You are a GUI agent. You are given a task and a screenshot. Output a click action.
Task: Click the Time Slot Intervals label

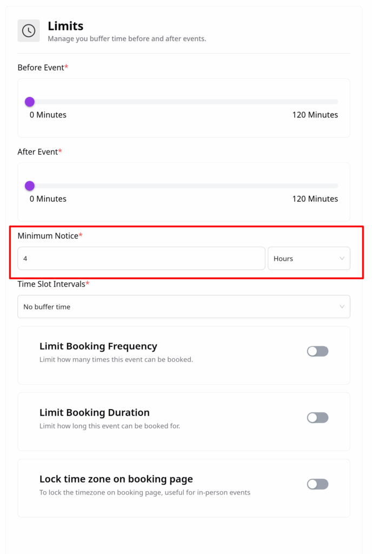pyautogui.click(x=51, y=284)
